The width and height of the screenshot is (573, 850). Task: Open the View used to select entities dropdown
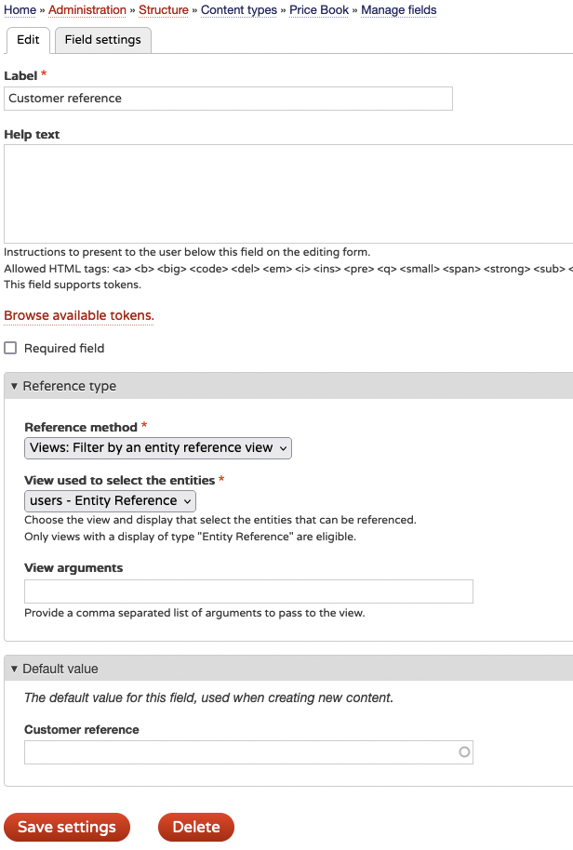(x=111, y=500)
